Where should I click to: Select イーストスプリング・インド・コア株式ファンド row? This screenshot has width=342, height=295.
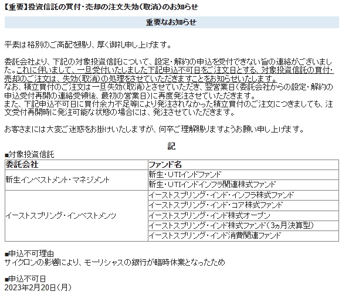(x=243, y=205)
